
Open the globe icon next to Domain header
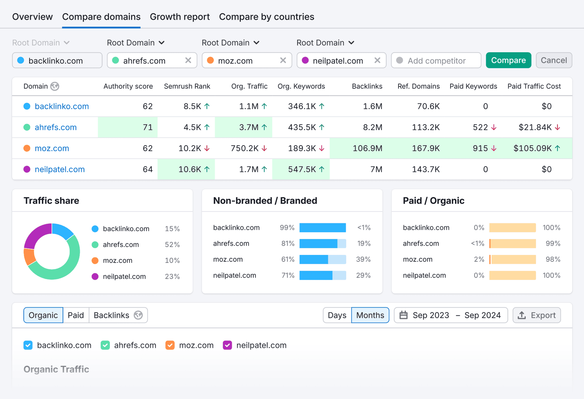pos(55,86)
